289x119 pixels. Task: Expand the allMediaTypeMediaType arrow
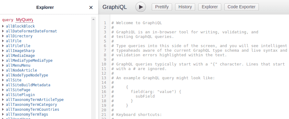(x=3, y=60)
